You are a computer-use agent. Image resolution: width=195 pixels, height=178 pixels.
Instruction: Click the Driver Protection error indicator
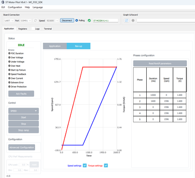click(9, 87)
